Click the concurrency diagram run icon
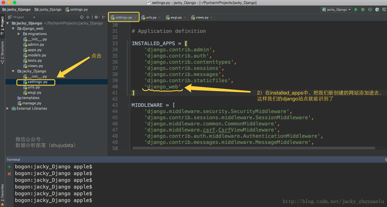 [384, 10]
